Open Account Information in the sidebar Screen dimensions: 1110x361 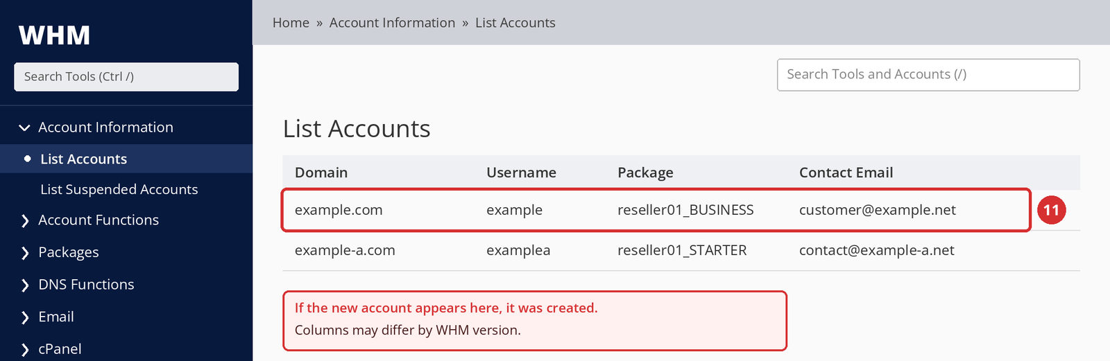[x=105, y=127]
